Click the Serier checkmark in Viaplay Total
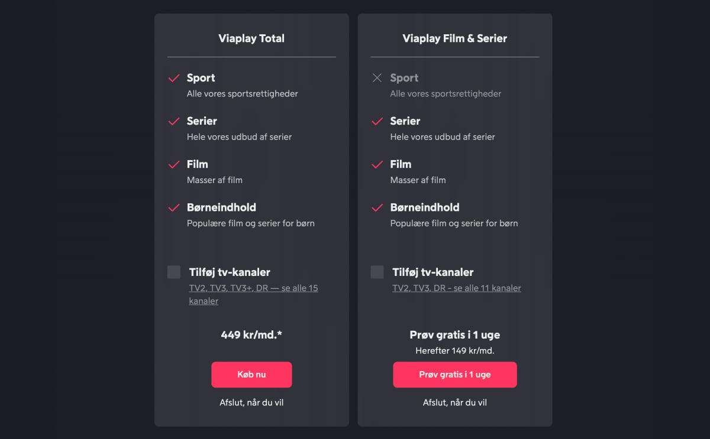Viewport: 710px width, 439px height. pyautogui.click(x=174, y=121)
